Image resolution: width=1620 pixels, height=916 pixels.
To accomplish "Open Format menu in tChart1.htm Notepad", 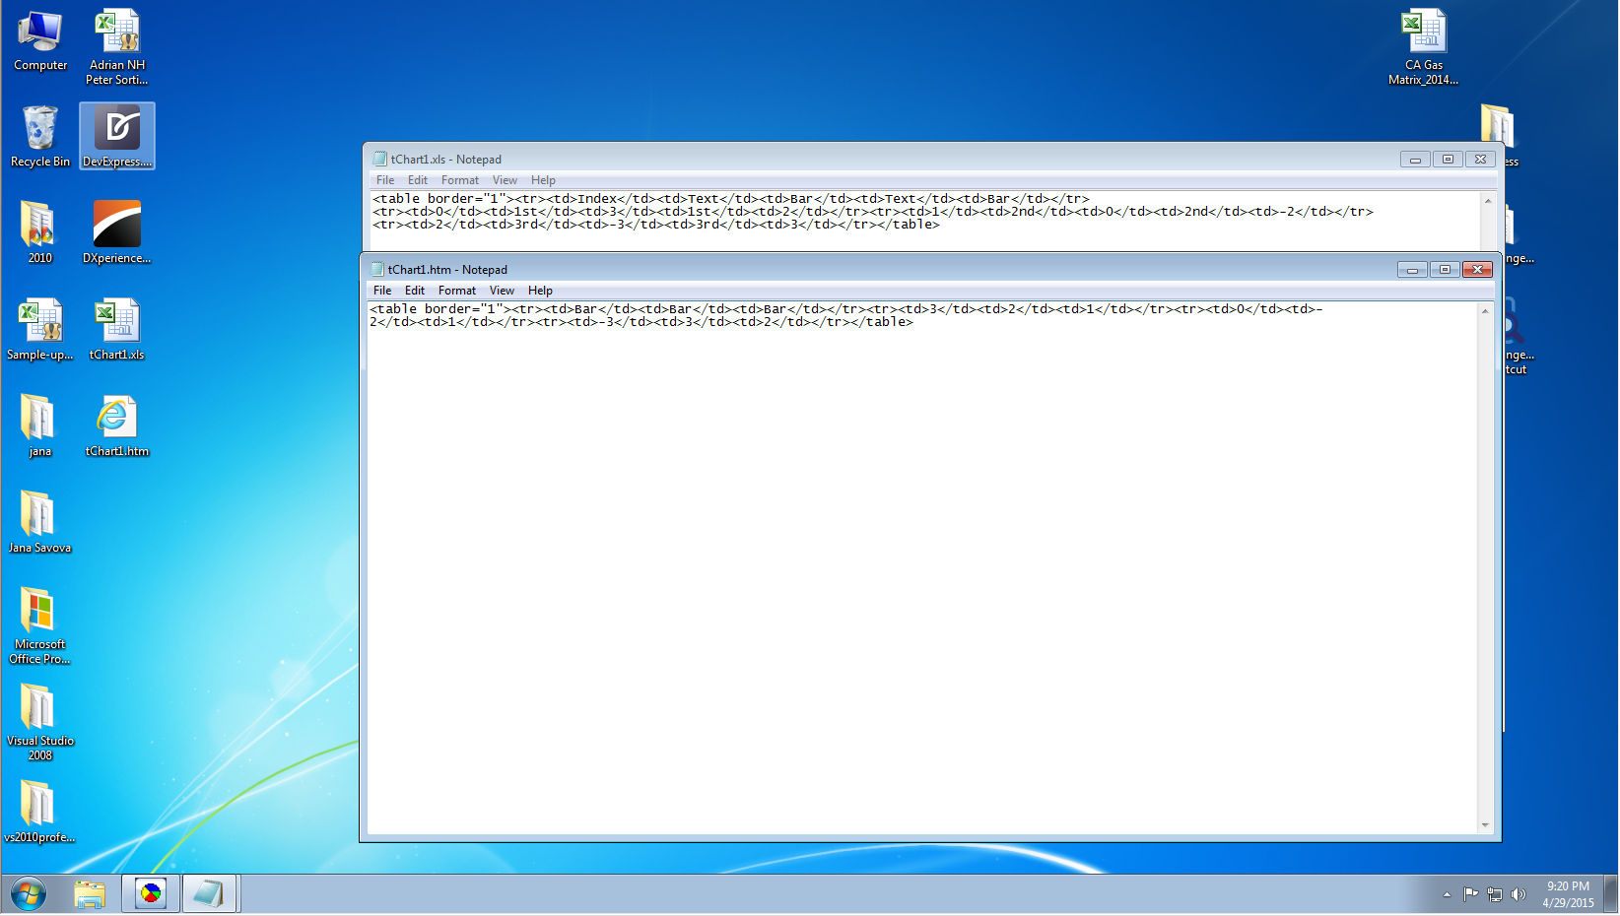I will point(457,291).
